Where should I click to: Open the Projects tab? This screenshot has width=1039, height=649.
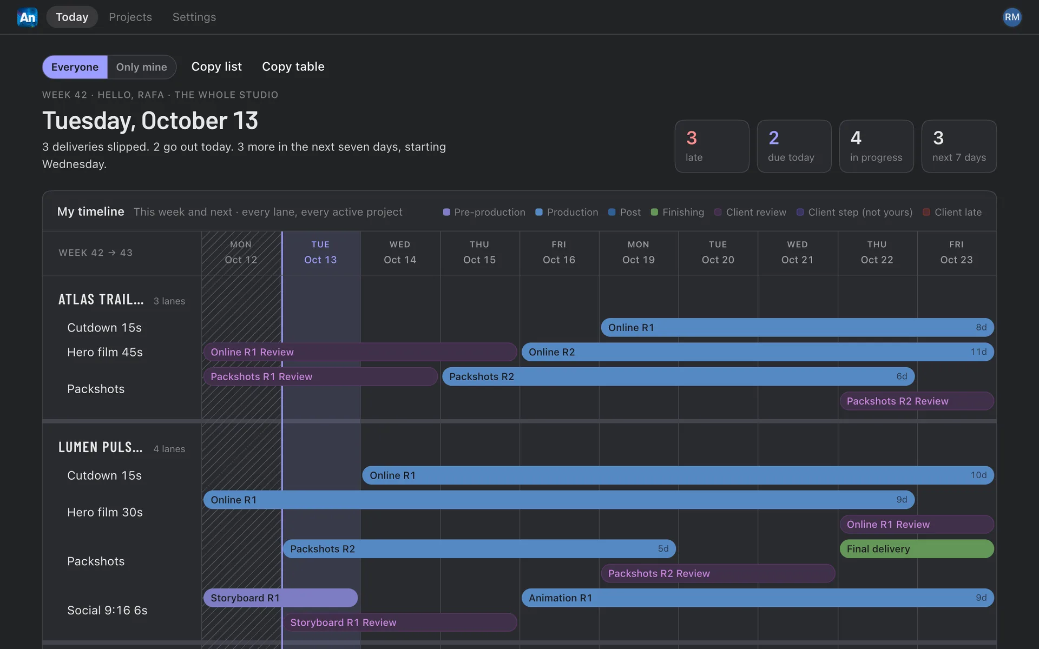[130, 17]
